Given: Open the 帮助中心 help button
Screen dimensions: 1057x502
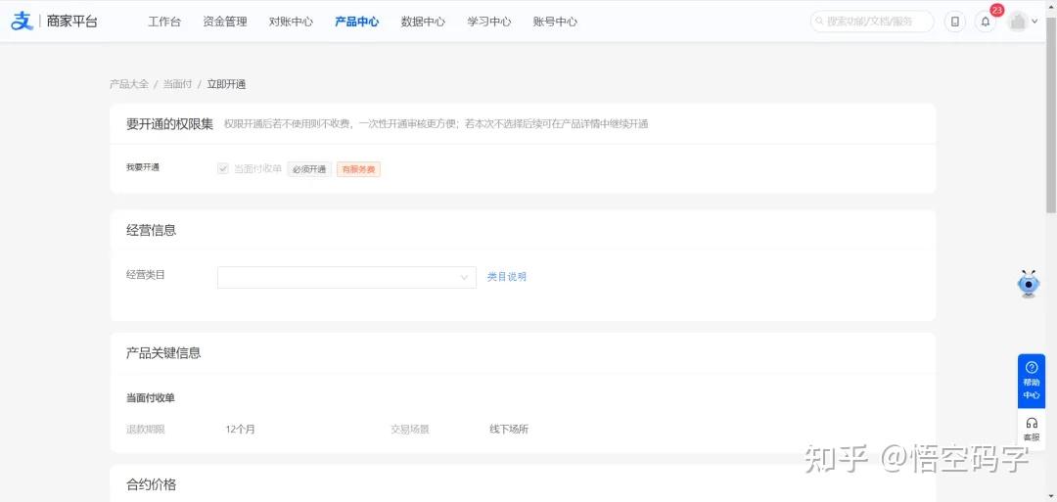Looking at the screenshot, I should point(1032,381).
